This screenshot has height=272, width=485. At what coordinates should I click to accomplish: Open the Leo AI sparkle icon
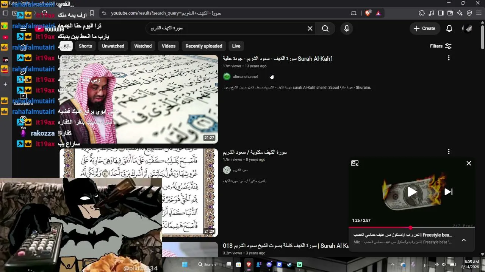tap(460, 13)
